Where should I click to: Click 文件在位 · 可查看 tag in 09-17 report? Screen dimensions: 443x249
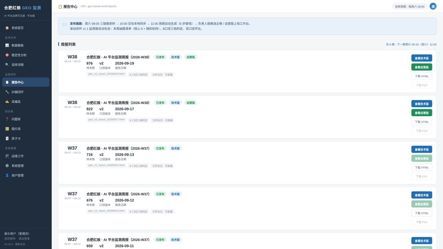[x=162, y=120]
